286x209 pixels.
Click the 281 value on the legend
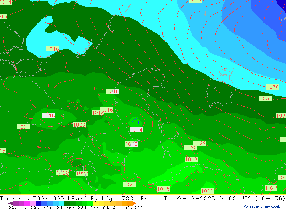pos(58,207)
